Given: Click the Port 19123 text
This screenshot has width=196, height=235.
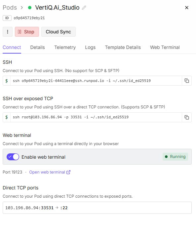Looking at the screenshot, I should coord(13,172).
